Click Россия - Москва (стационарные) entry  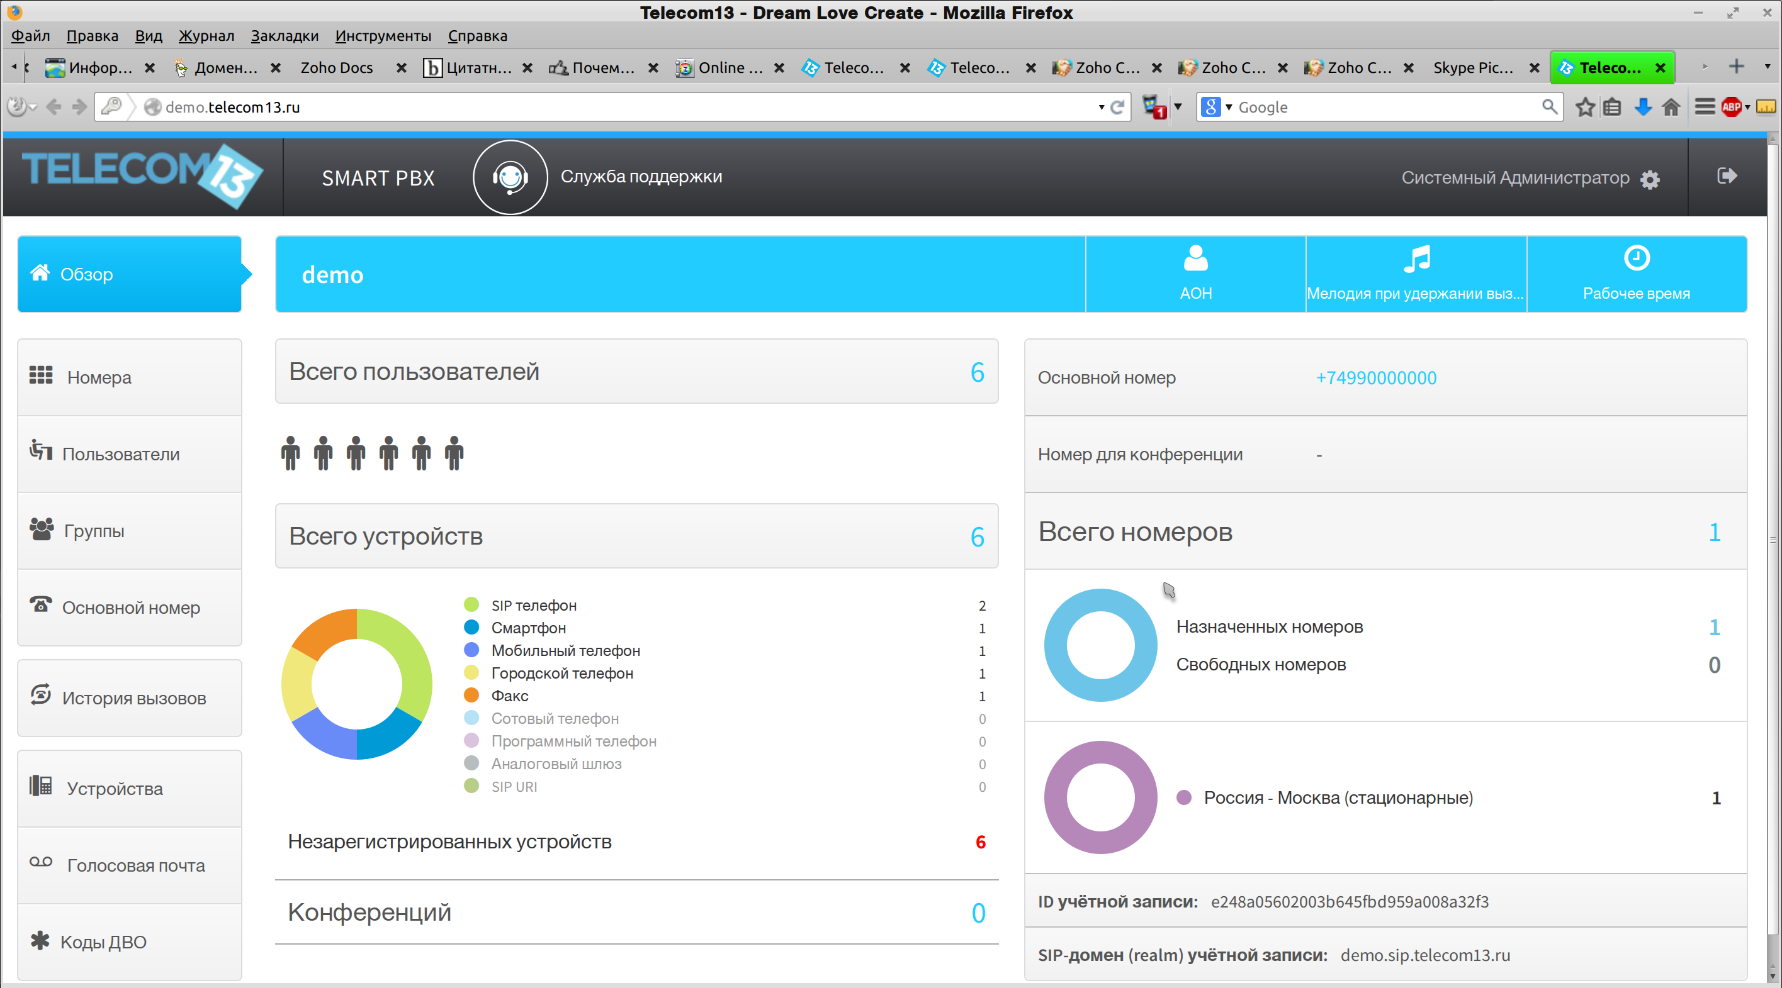pos(1338,798)
